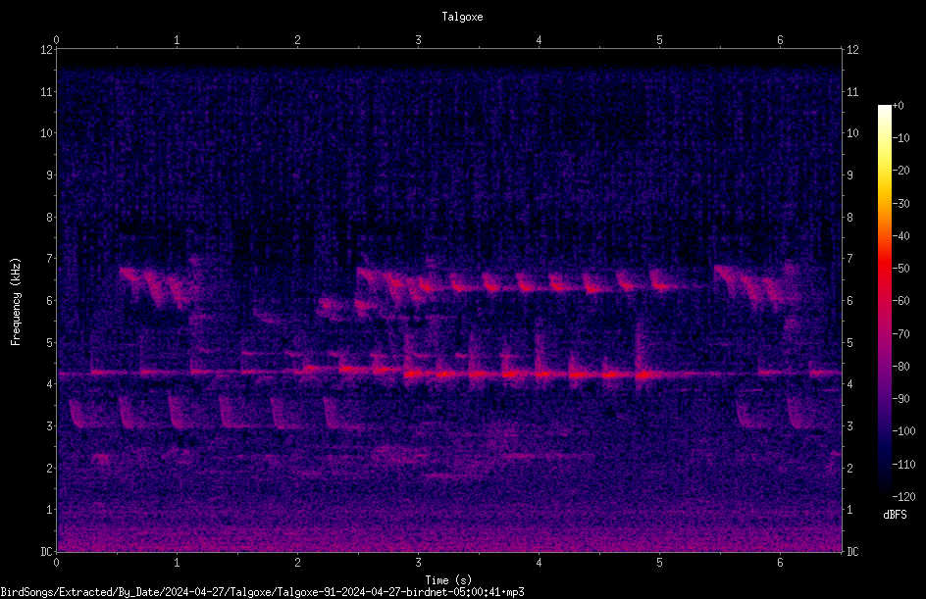Click the 7 kHz label on right axis
The width and height of the screenshot is (926, 599).
[849, 259]
